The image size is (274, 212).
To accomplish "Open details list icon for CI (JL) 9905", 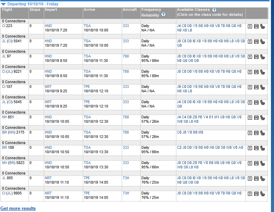I will pyautogui.click(x=256, y=194).
